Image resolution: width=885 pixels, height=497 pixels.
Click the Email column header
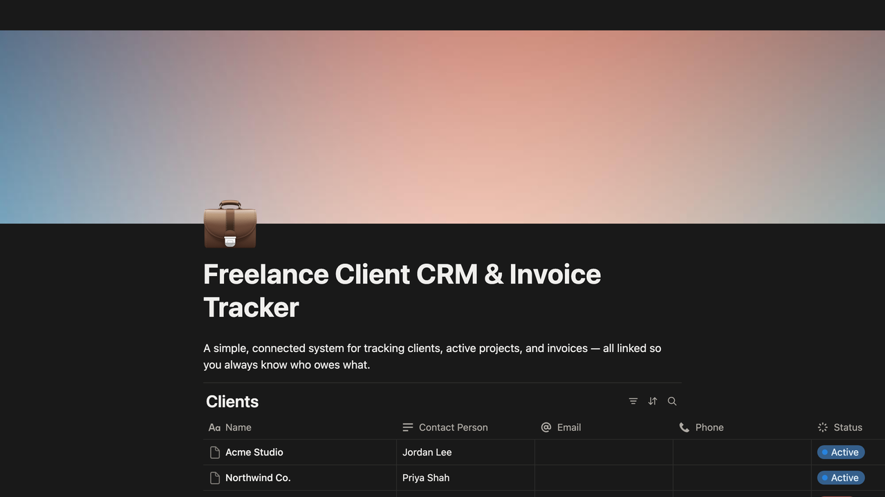604,427
